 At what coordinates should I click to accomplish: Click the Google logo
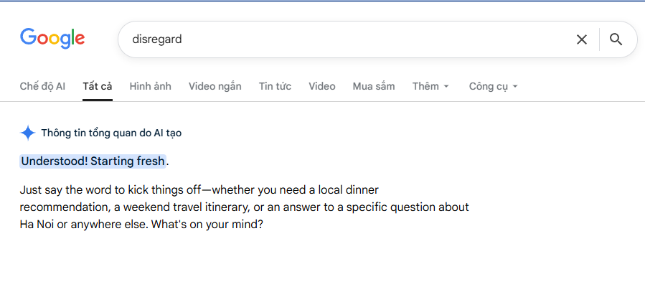click(x=52, y=39)
